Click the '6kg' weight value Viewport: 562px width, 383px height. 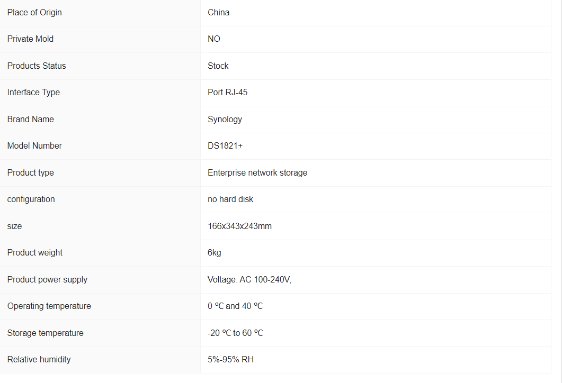[214, 252]
